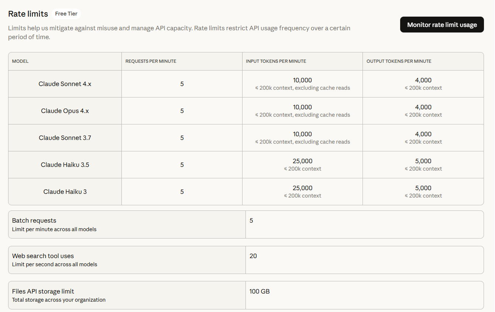
Task: Click the Monitor rate limit usage button
Action: tap(442, 25)
